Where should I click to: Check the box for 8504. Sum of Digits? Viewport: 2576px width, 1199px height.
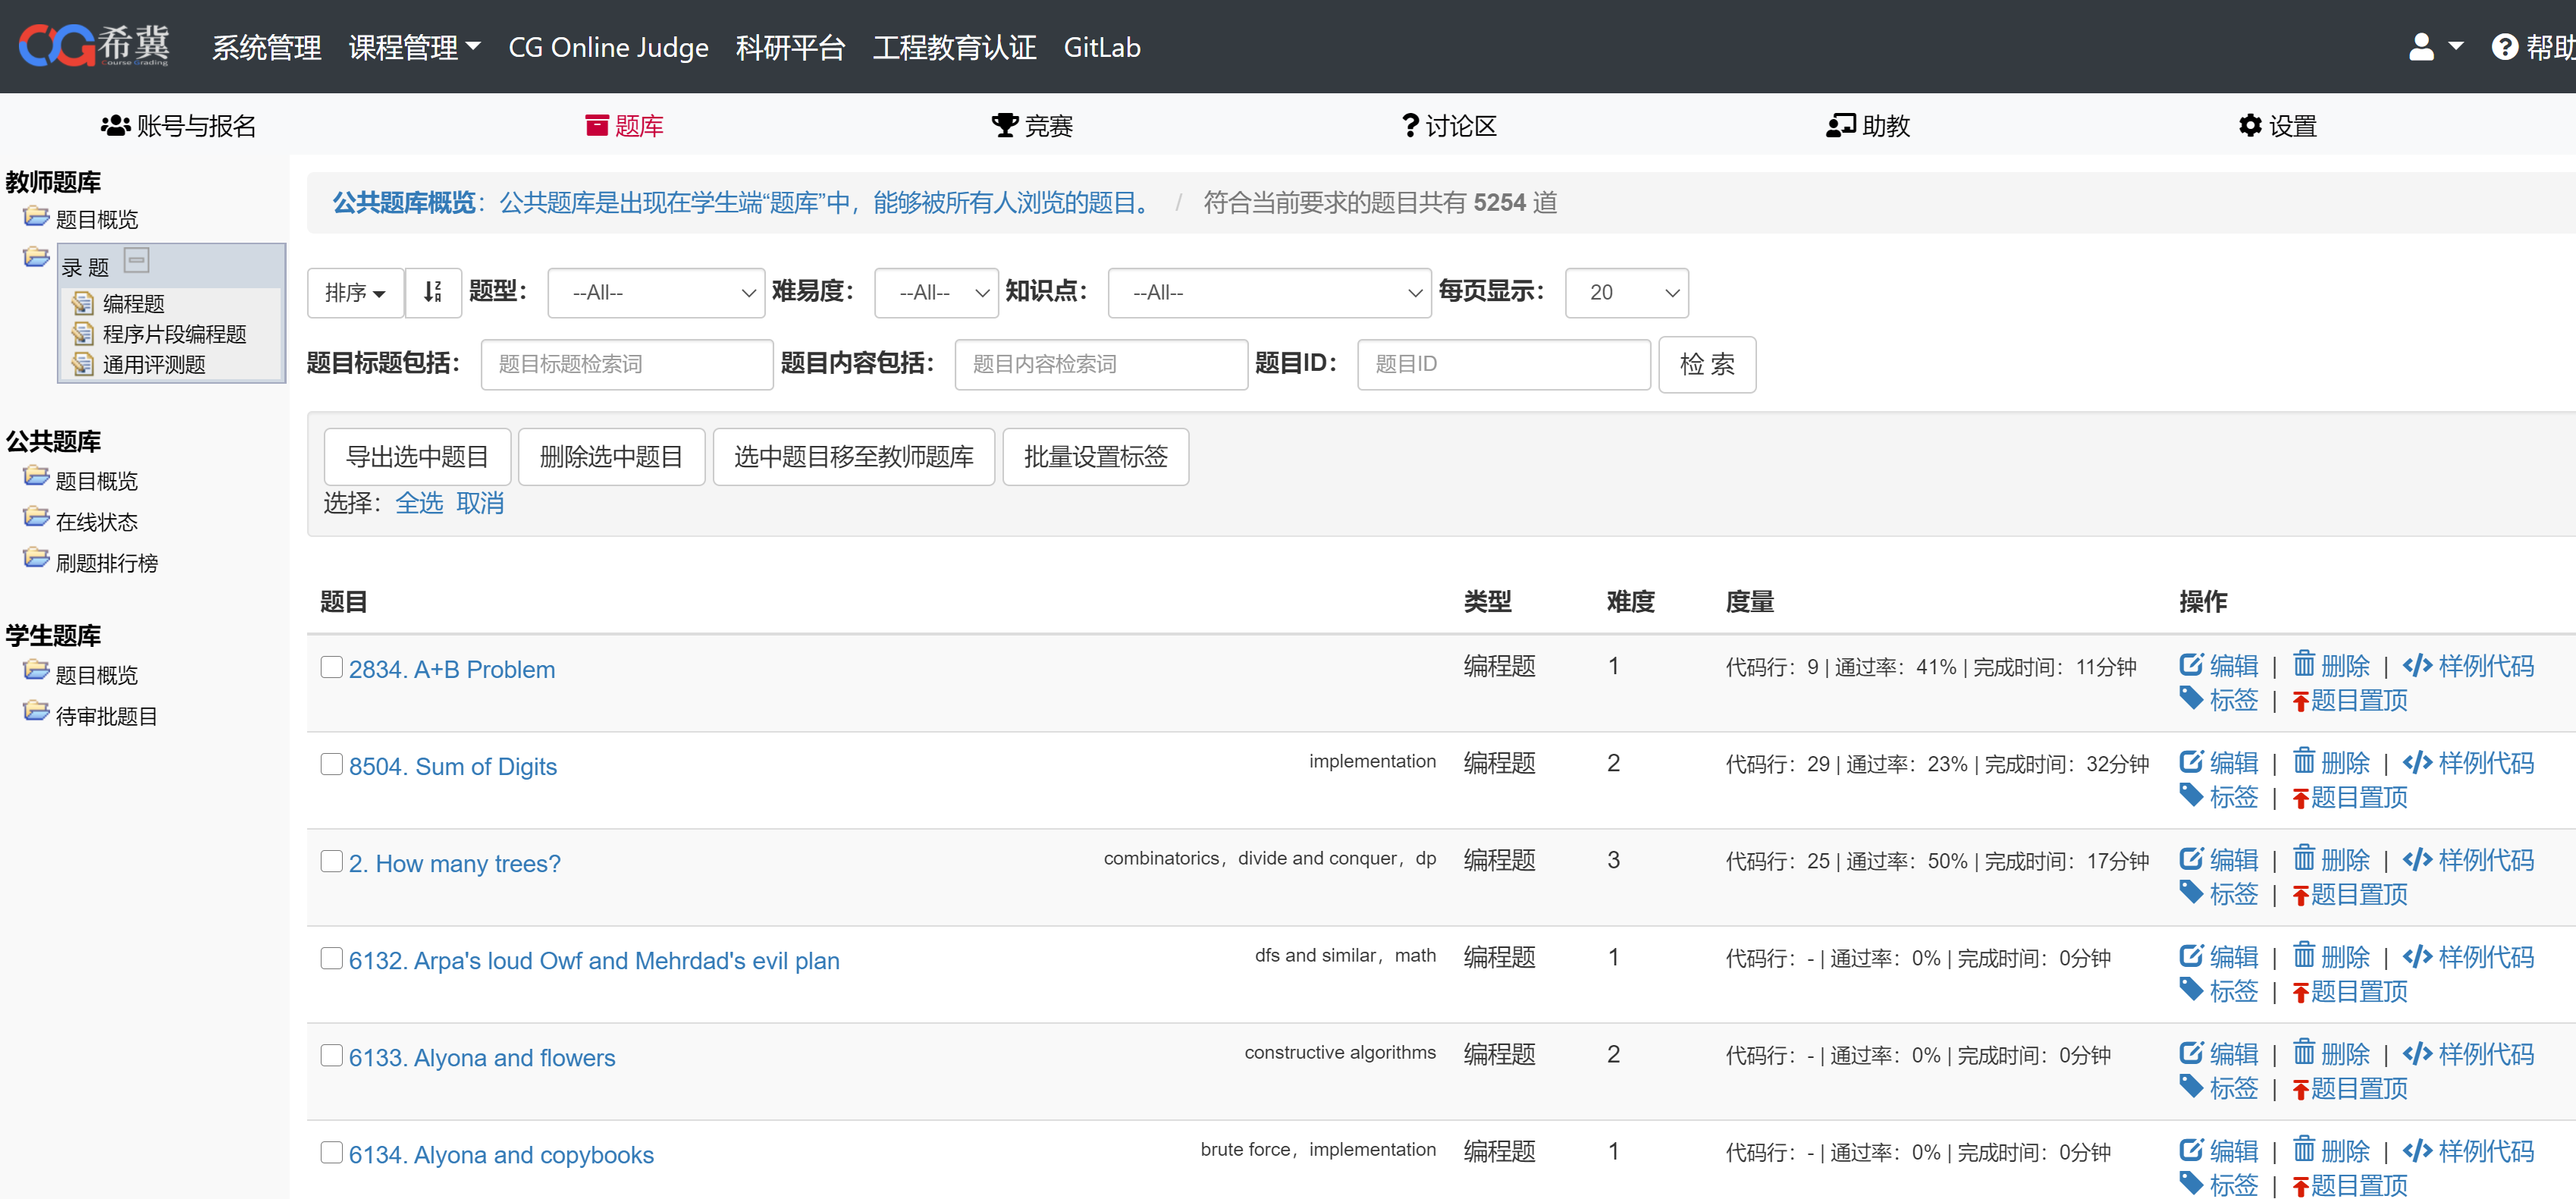point(331,764)
